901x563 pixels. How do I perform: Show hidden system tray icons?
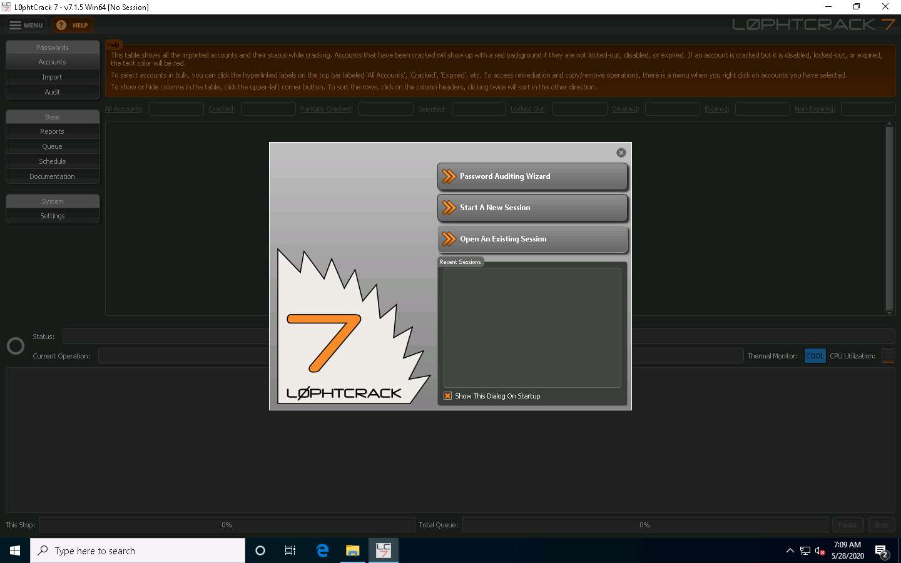[790, 550]
